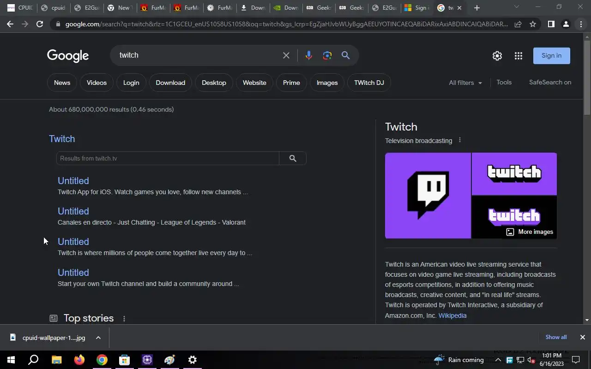Open the Twitch glitch logo thumbnail
This screenshot has height=369, width=591.
tap(428, 196)
